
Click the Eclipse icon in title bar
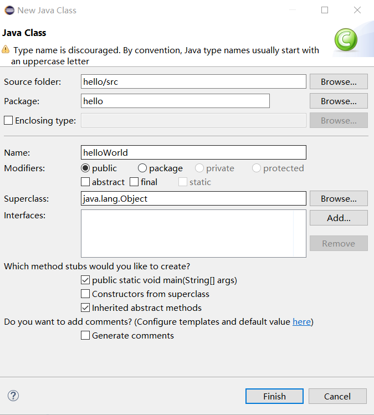tap(9, 11)
